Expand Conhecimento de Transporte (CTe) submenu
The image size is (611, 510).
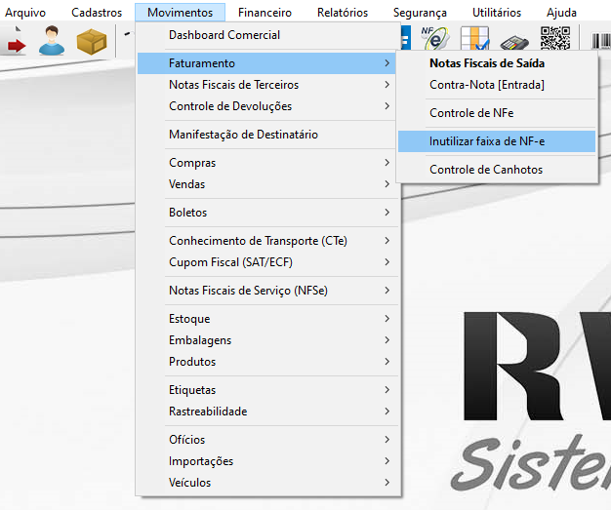coord(268,241)
